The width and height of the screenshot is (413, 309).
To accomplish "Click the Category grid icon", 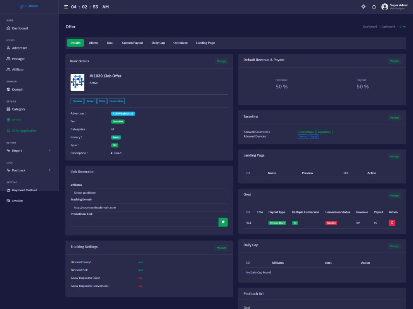I will [x=8, y=109].
